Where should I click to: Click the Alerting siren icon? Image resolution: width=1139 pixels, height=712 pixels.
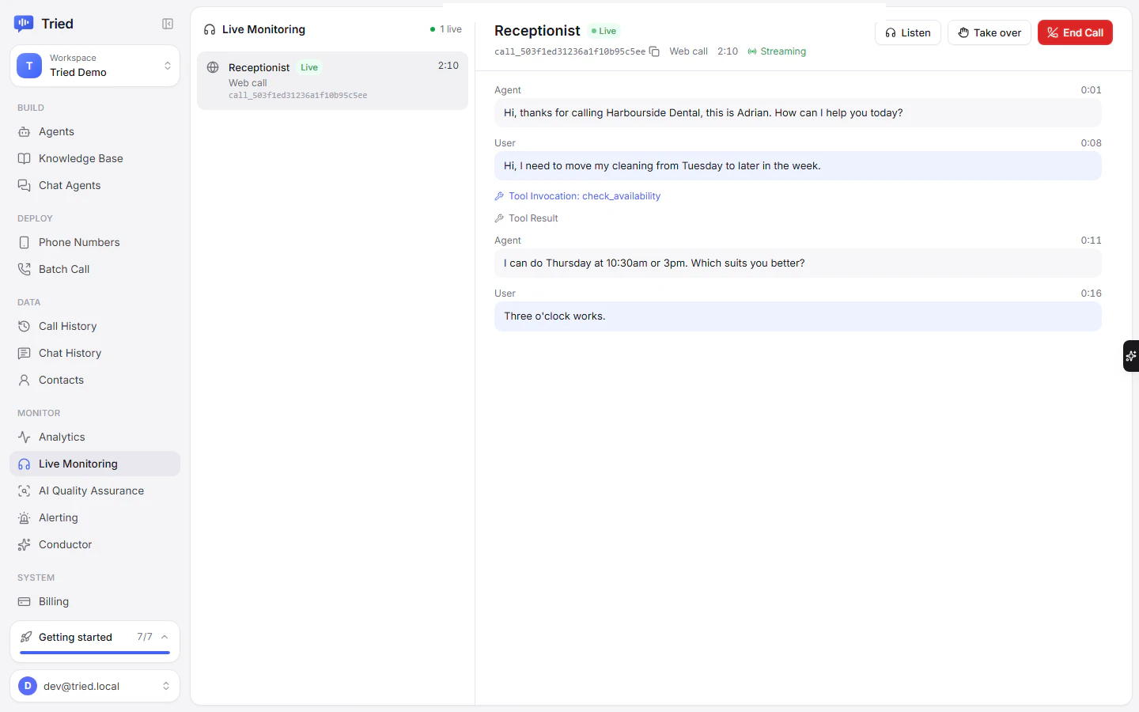click(25, 517)
